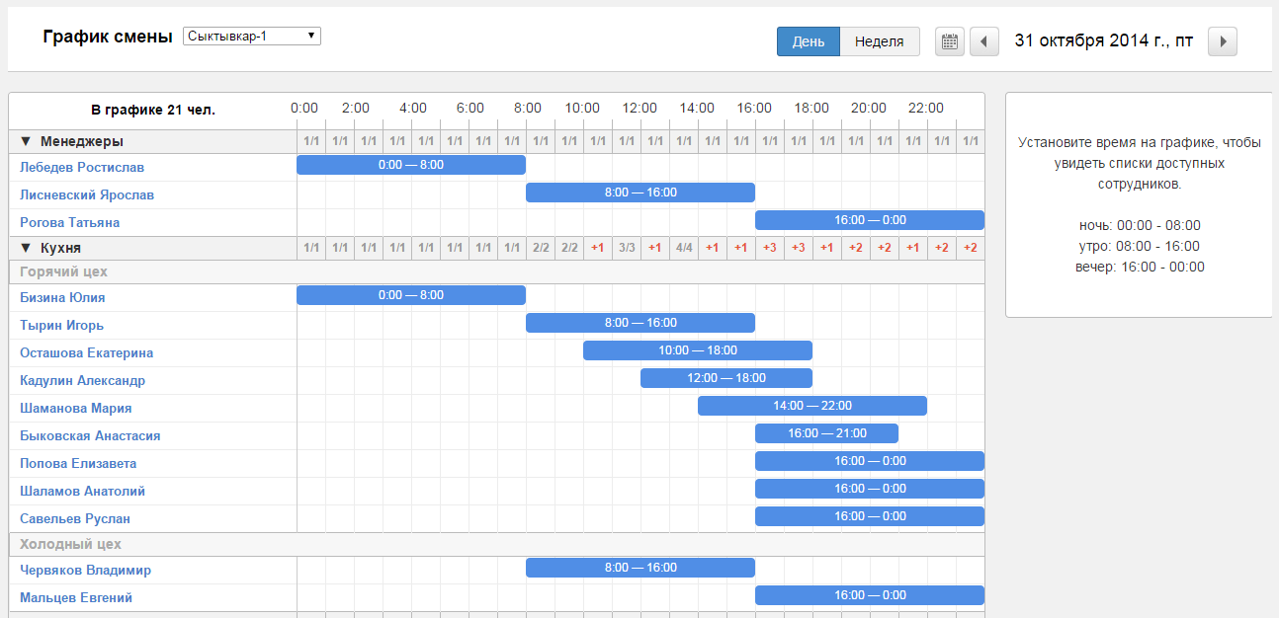Select Шаламов Анатолий 16:00 — 0:00 shift bar
This screenshot has width=1279, height=618.
pos(870,489)
